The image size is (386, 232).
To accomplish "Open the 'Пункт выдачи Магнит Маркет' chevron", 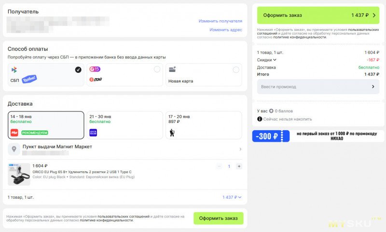I will point(240,149).
